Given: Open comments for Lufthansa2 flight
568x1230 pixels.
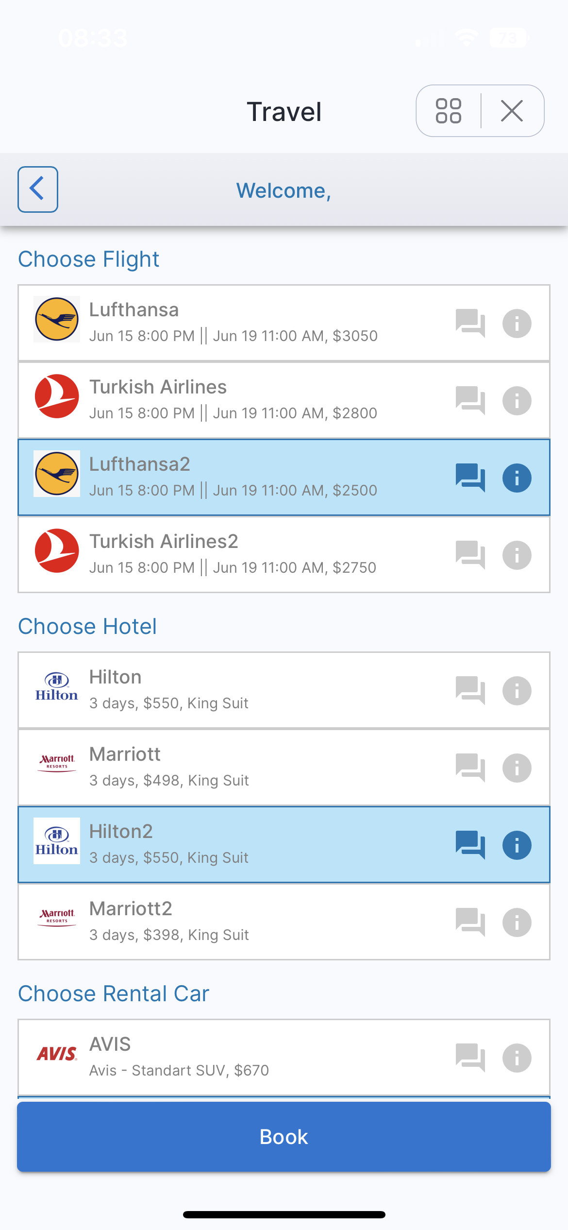Looking at the screenshot, I should coord(470,478).
